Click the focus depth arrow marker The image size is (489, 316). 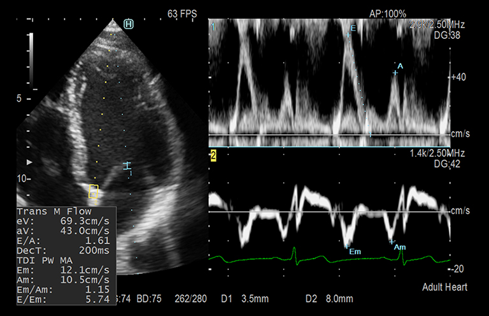pos(29,163)
